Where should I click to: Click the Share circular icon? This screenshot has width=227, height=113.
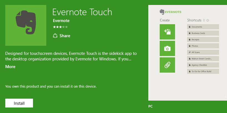(x=55, y=36)
